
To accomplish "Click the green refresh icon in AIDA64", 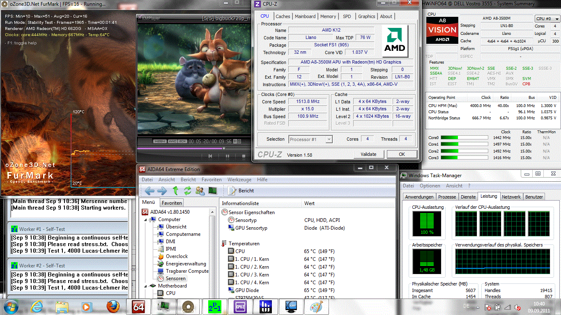I will (188, 191).
